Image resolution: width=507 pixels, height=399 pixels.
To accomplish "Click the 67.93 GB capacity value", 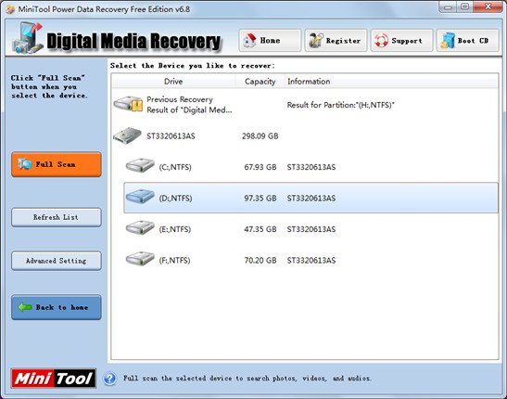I will [260, 167].
